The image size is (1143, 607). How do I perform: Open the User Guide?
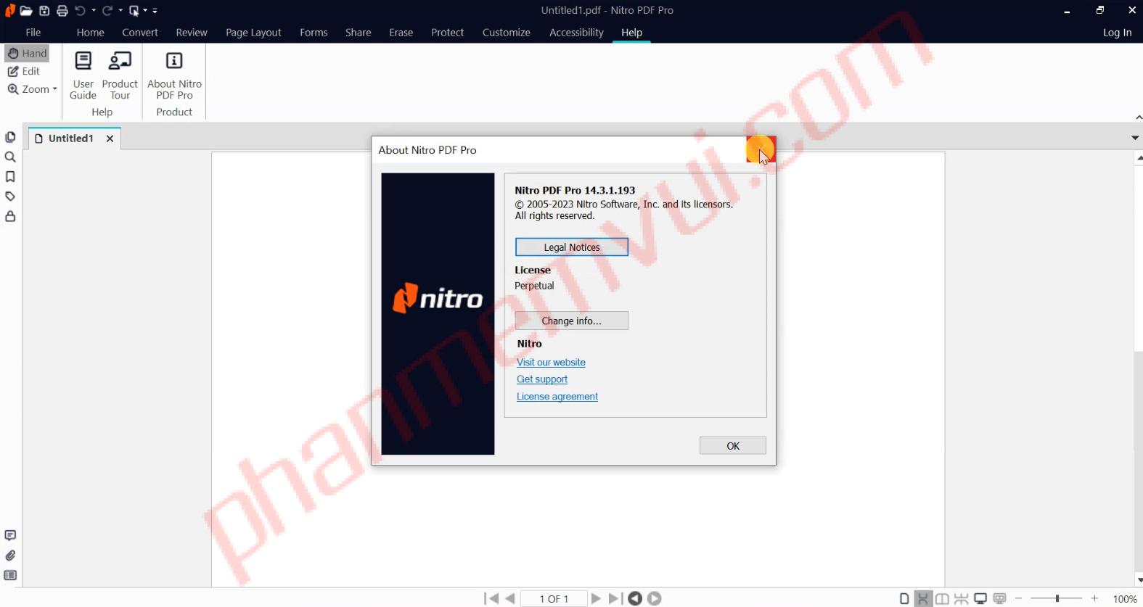83,75
